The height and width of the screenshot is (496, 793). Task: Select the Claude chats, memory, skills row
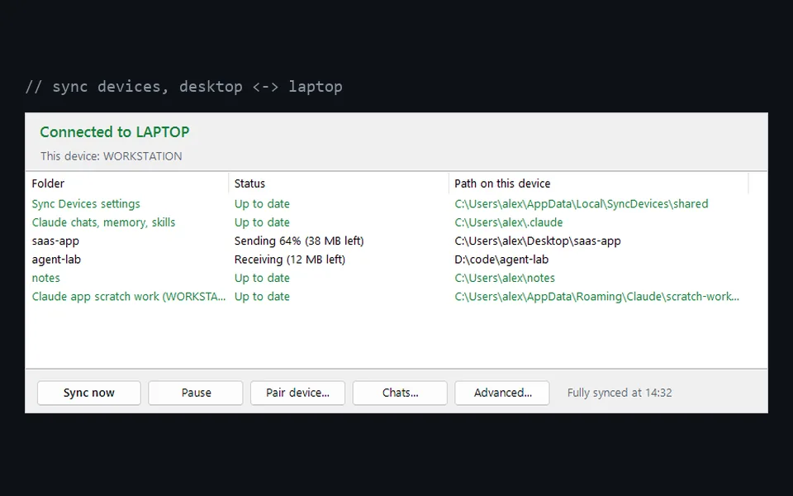tap(104, 222)
